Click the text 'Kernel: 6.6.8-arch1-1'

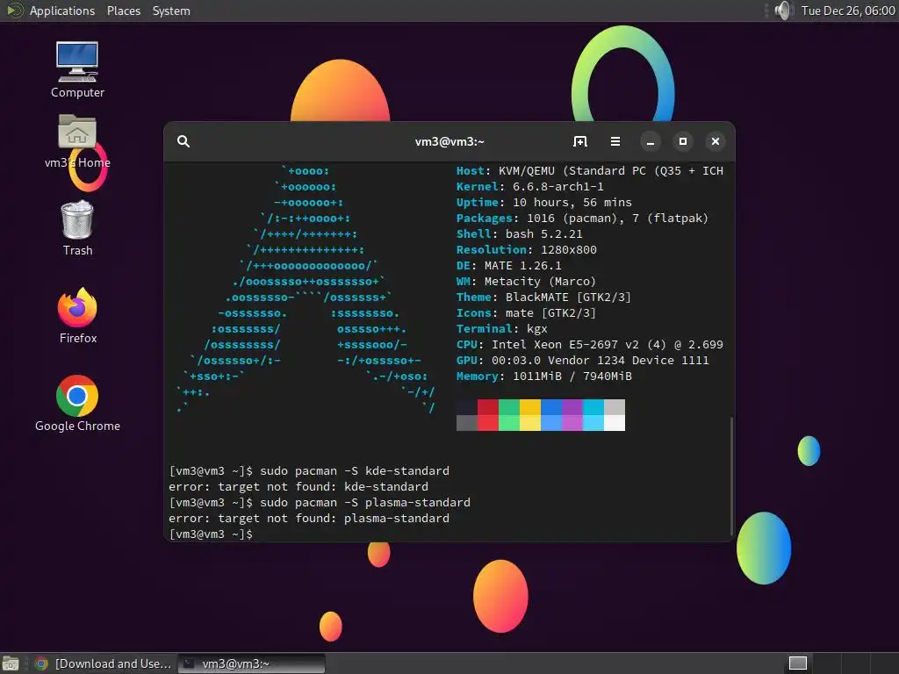point(529,187)
